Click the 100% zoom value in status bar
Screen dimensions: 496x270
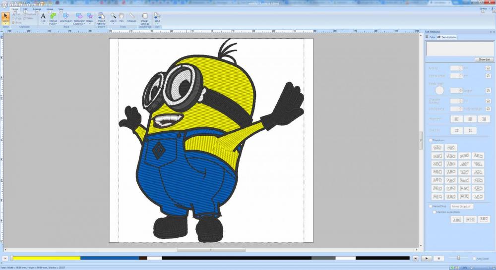[x=464, y=268]
